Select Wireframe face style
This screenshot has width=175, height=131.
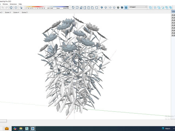pyautogui.click(x=110, y=8)
